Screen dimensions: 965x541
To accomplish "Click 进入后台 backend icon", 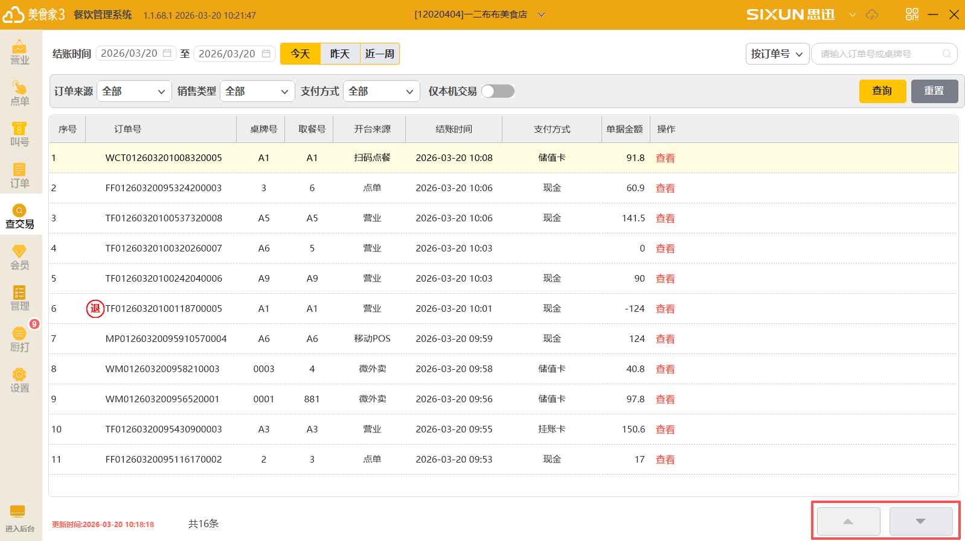I will pyautogui.click(x=19, y=519).
